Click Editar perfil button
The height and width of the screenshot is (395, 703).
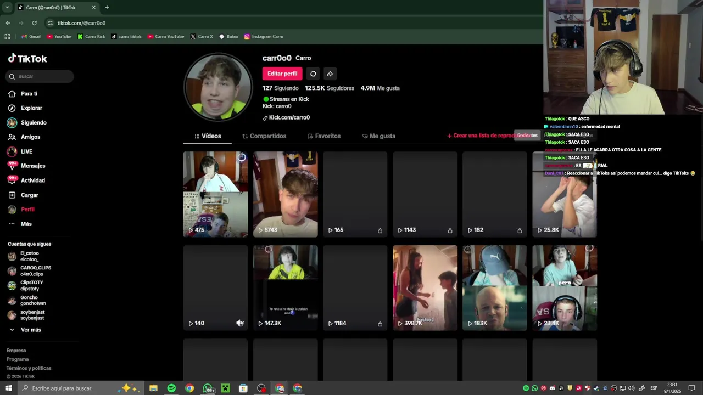[282, 74]
